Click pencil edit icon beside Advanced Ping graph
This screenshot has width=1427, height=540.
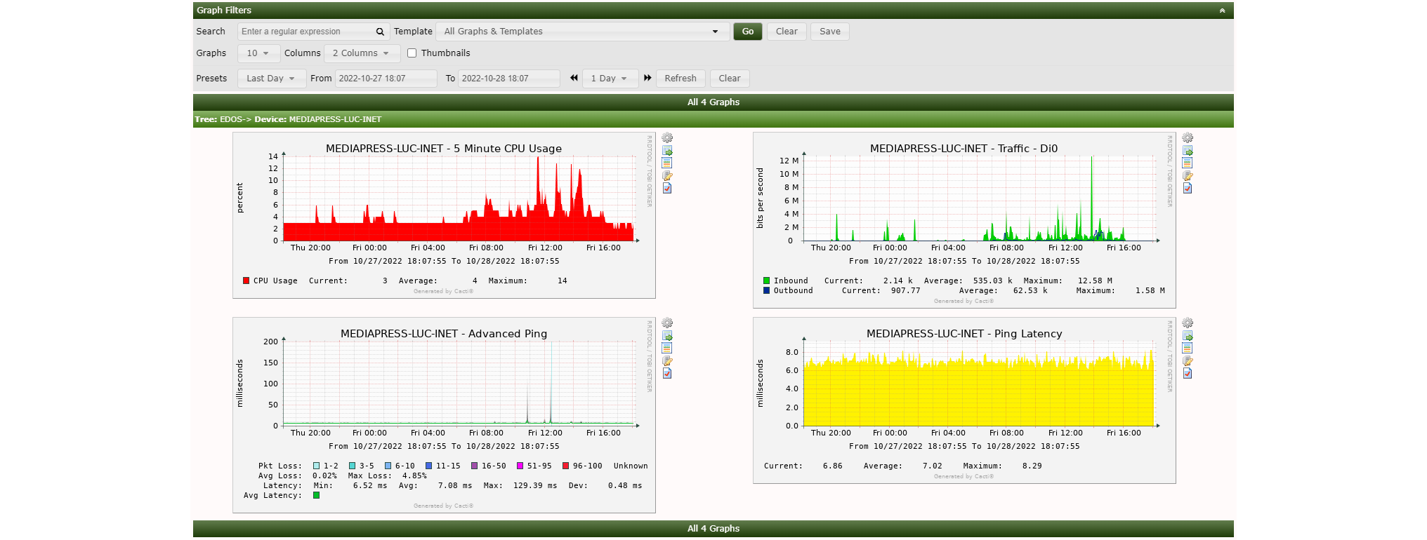(x=667, y=360)
